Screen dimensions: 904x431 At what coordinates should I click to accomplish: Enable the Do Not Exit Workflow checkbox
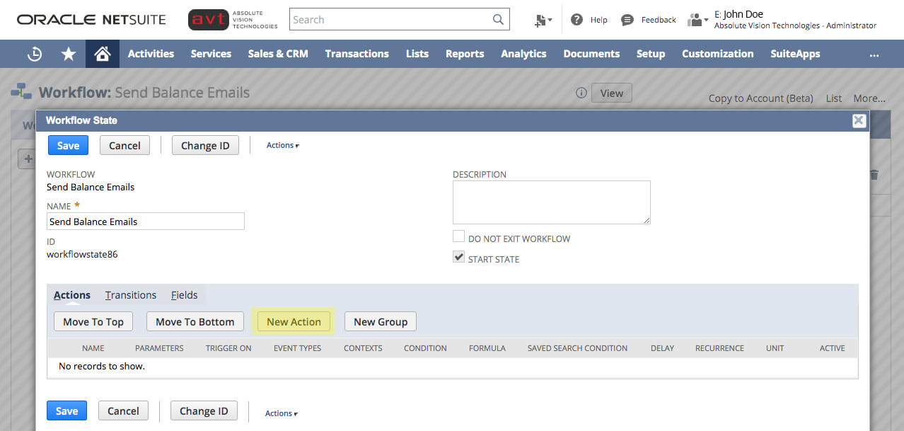(458, 236)
